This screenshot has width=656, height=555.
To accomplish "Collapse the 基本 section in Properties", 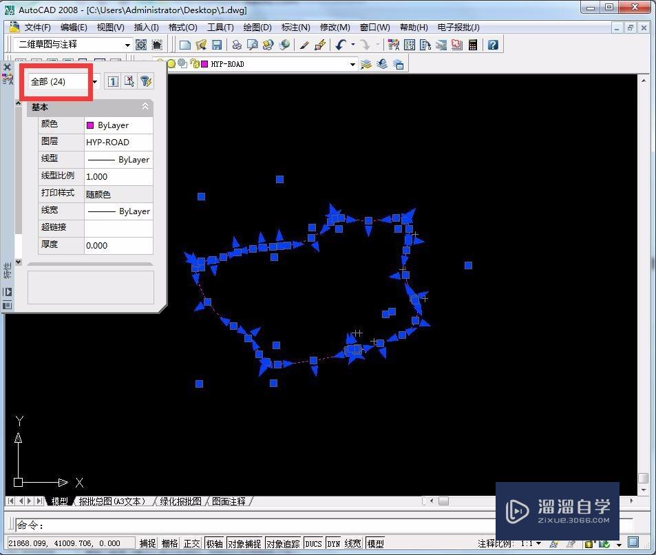I will point(145,107).
